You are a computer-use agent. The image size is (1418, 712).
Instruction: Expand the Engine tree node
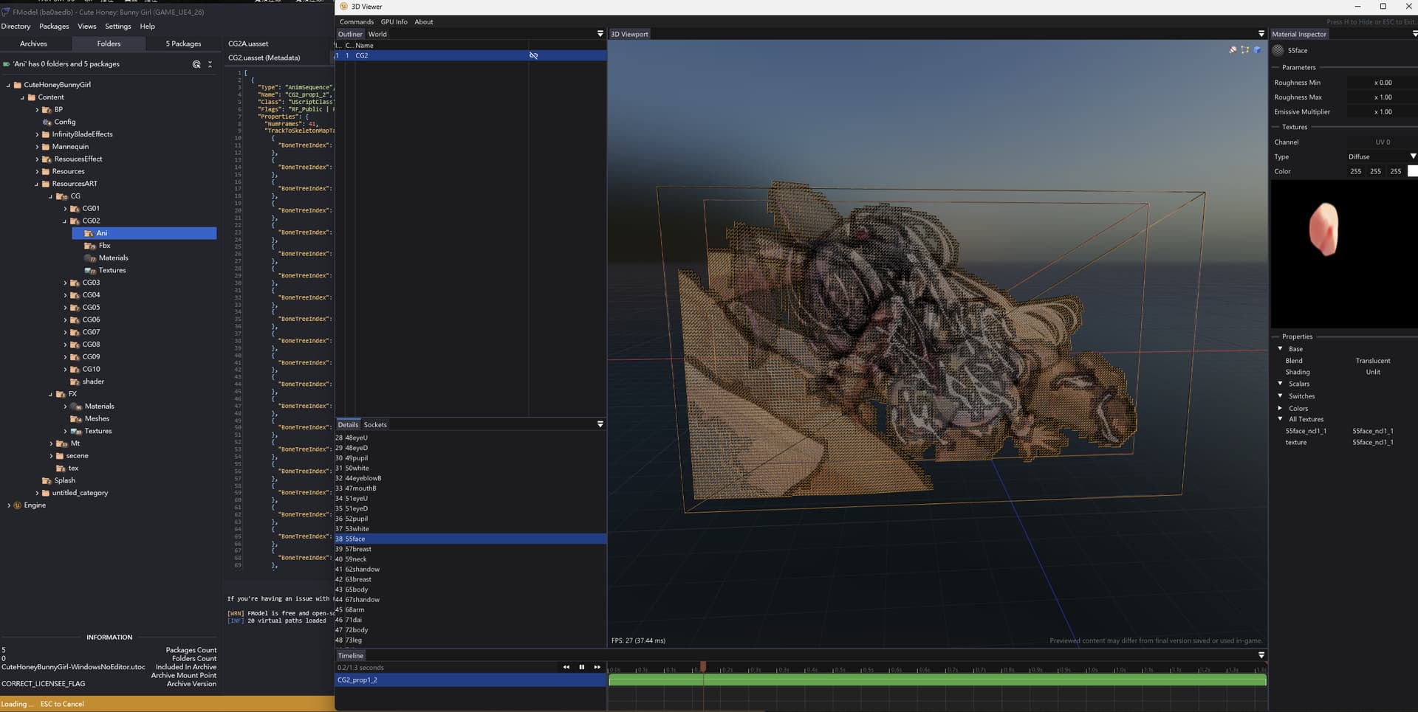pos(9,505)
